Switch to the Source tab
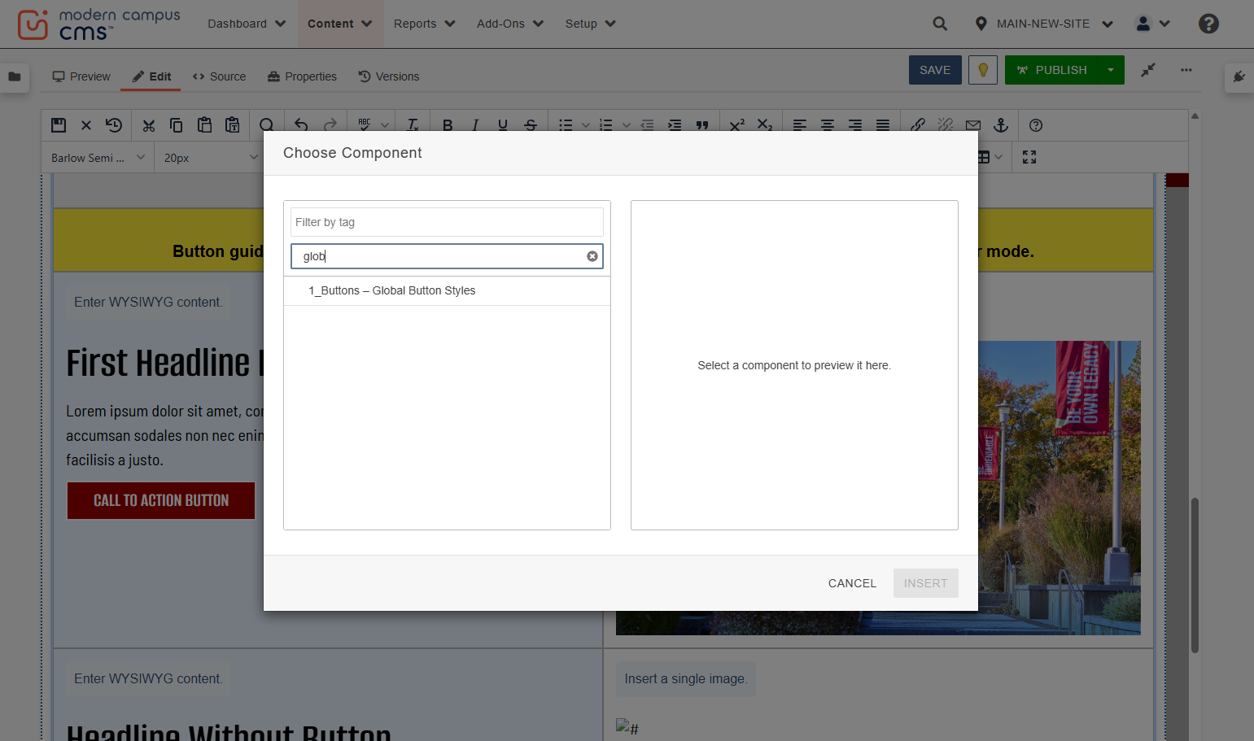Image resolution: width=1254 pixels, height=741 pixels. click(219, 76)
